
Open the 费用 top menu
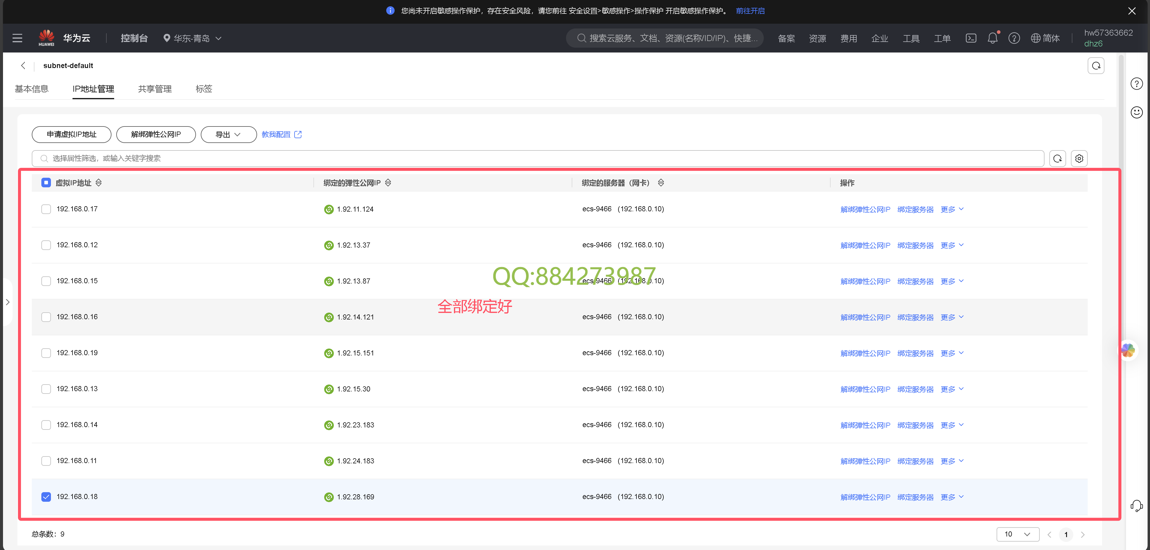pos(849,38)
